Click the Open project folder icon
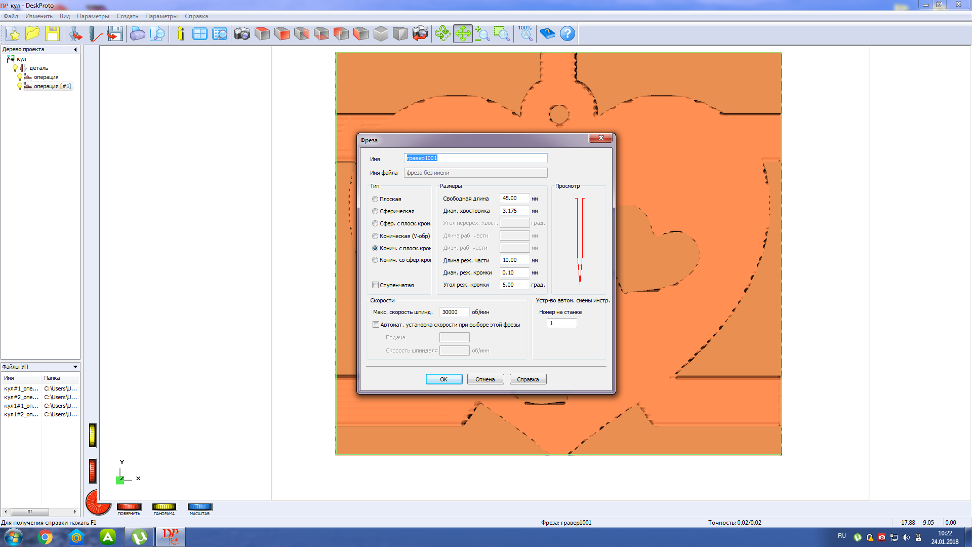The width and height of the screenshot is (972, 547). pos(33,34)
